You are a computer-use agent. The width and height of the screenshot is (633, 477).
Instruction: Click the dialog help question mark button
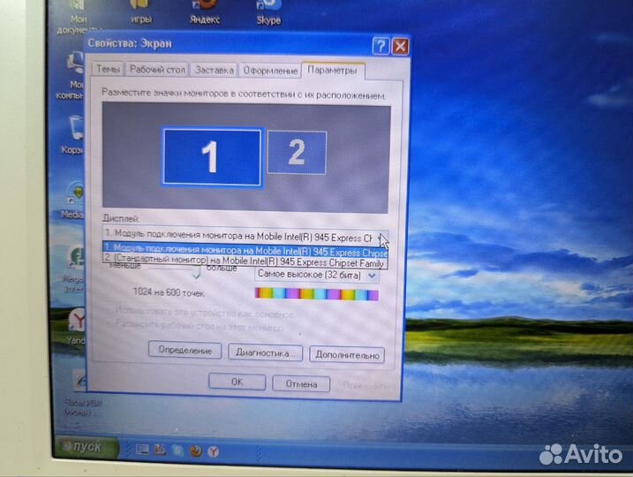(x=381, y=46)
